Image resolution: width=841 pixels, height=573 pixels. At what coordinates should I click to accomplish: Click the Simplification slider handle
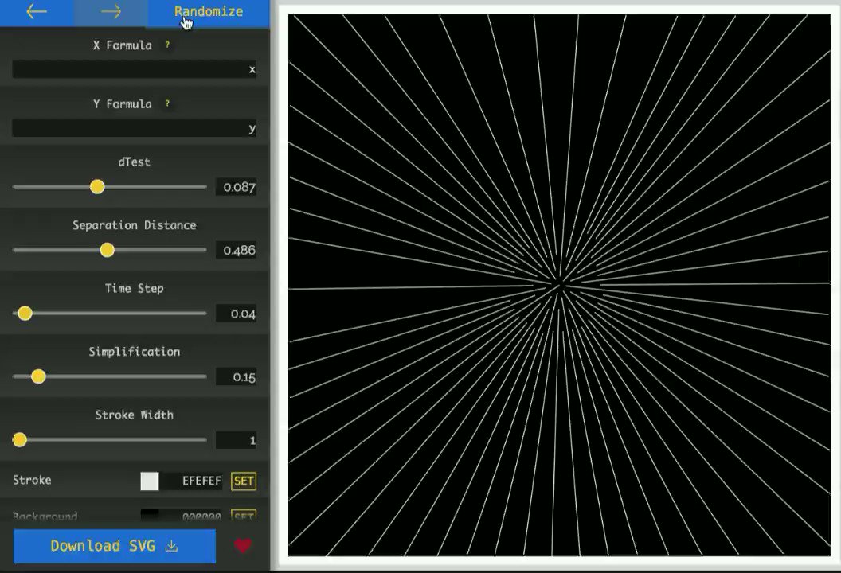(x=38, y=376)
